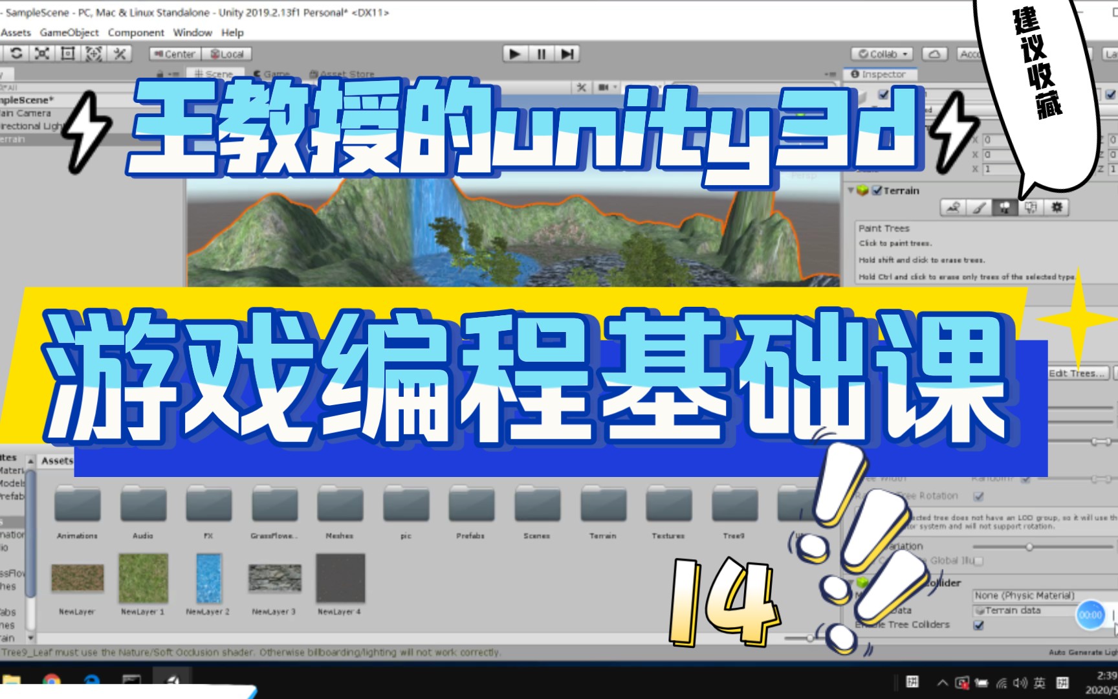This screenshot has width=1118, height=699.
Task: Select the Scale tool in the toolbar
Action: coord(43,54)
